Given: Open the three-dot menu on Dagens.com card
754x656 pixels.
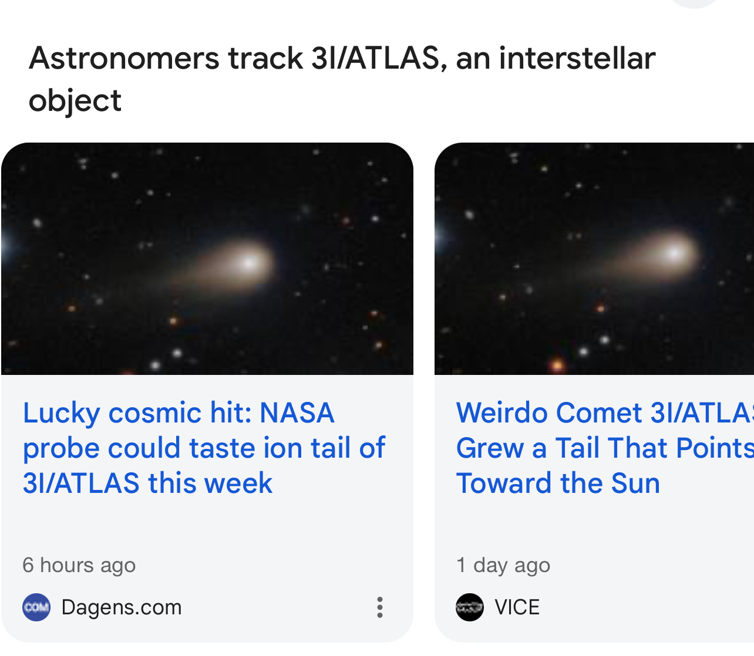Looking at the screenshot, I should (380, 607).
